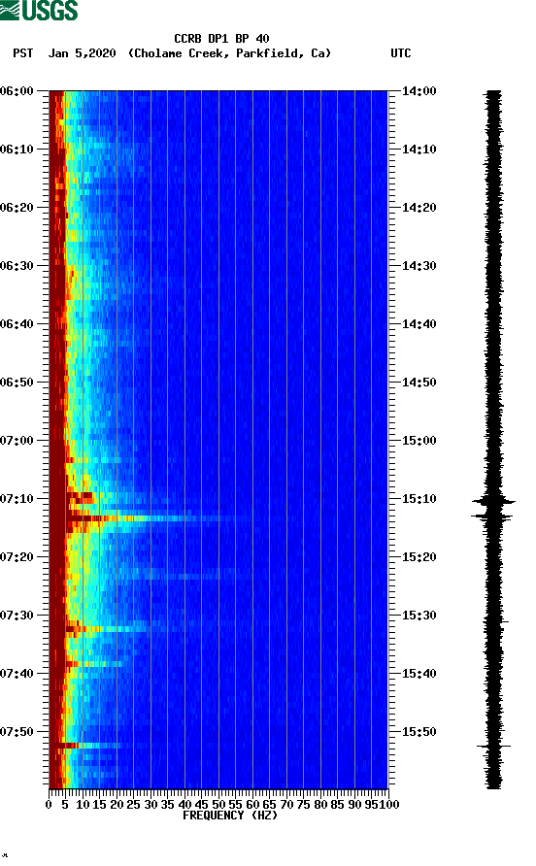Select the title text 'CCRB DP1 BP 40'
The width and height of the screenshot is (536, 866).
pyautogui.click(x=221, y=39)
